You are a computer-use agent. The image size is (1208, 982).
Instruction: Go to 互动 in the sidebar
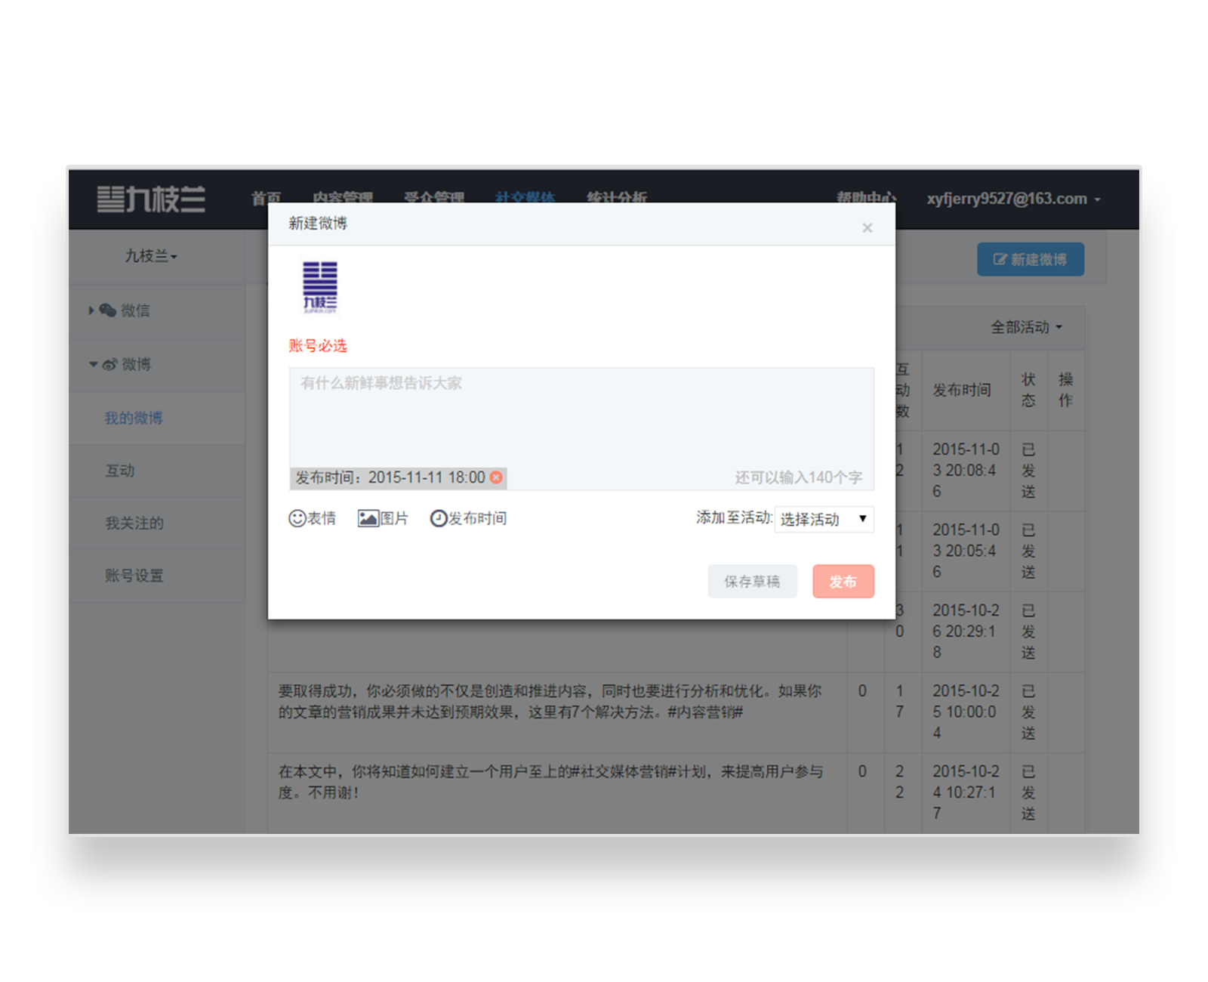pos(120,471)
